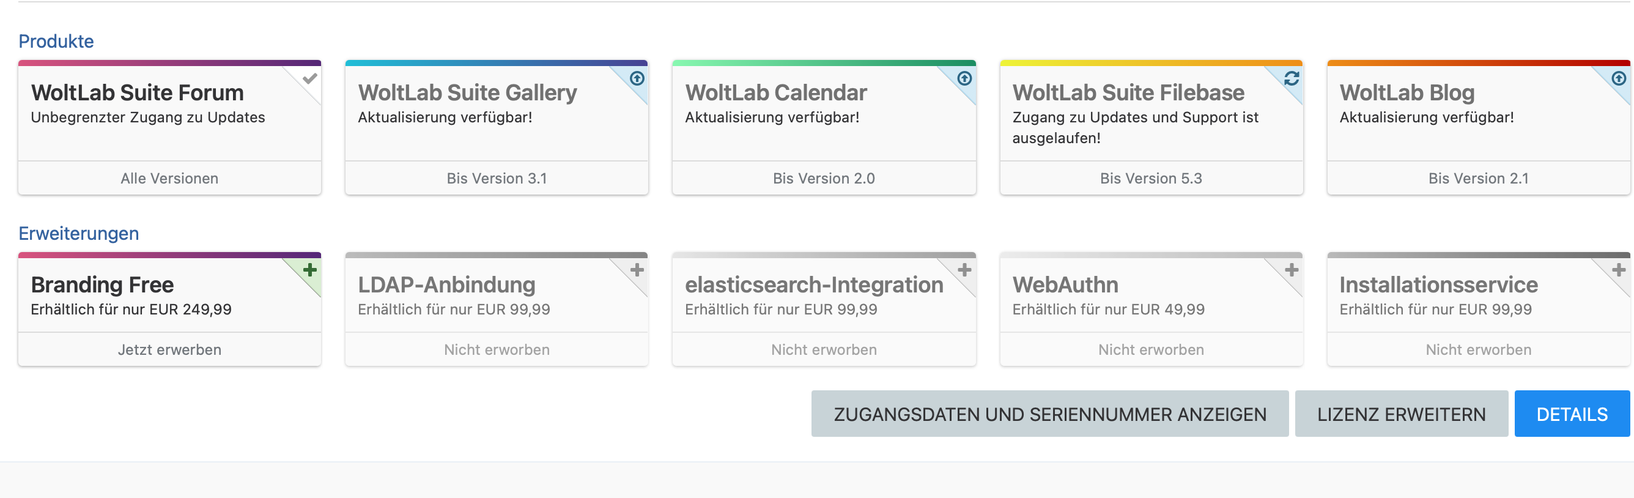Image resolution: width=1634 pixels, height=498 pixels.
Task: Click the update arrow icon on WoltLab Suite Gallery
Action: click(x=637, y=78)
